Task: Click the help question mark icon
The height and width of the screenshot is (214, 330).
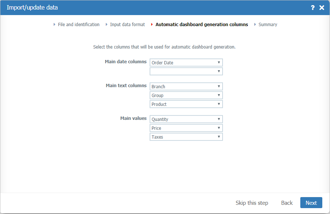Action: (x=312, y=7)
